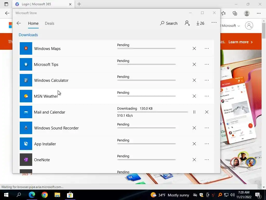This screenshot has height=200, width=266.
Task: Go back in Microsoft Store
Action: point(19,23)
